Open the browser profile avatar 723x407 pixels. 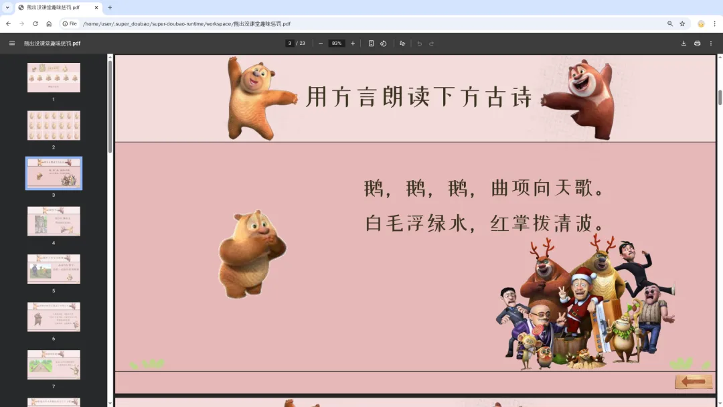(701, 23)
